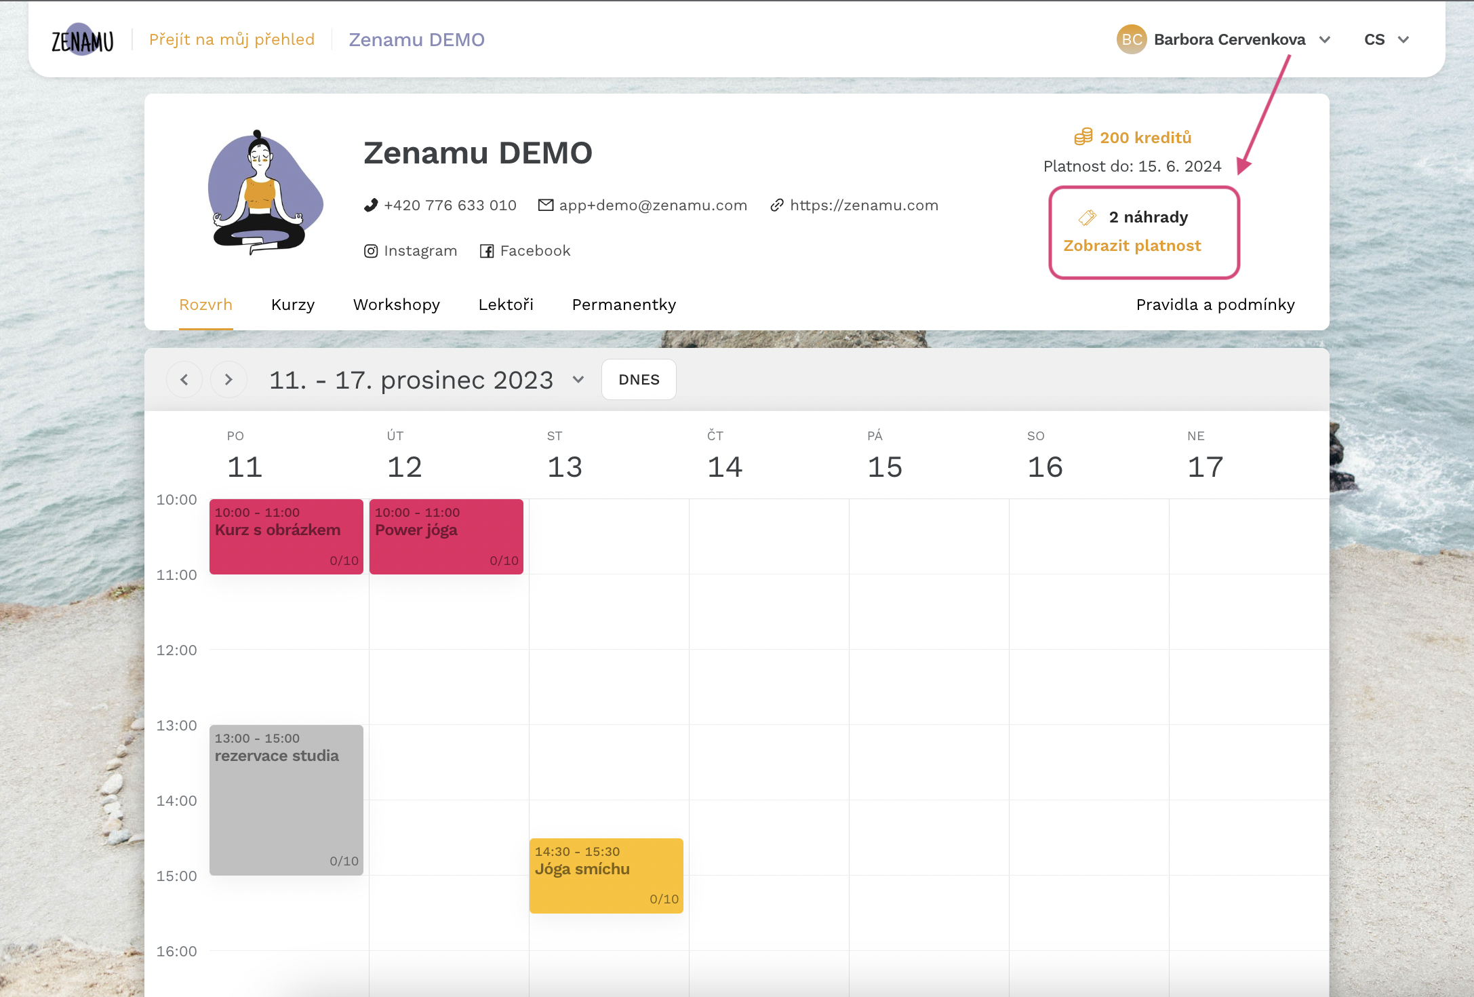Open the Instagram text link
This screenshot has height=997, width=1474.
[x=420, y=251]
